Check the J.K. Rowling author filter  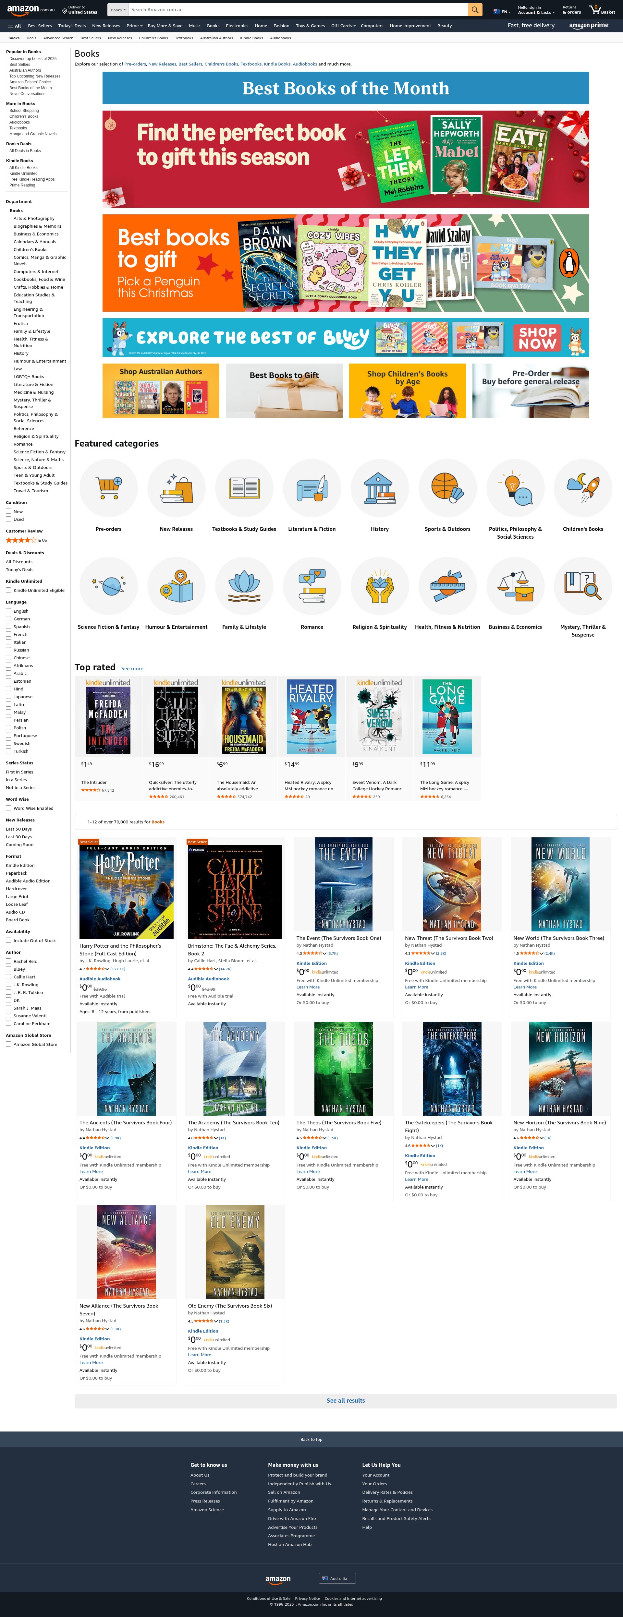coord(9,984)
